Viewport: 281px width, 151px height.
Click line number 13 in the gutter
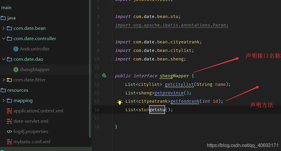97,84
